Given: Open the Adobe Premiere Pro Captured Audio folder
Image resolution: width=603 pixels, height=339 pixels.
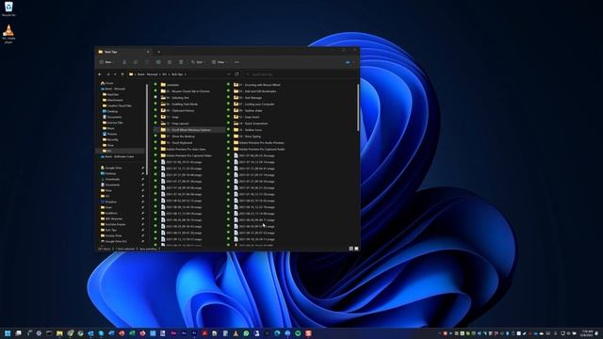Looking at the screenshot, I should pyautogui.click(x=259, y=149).
